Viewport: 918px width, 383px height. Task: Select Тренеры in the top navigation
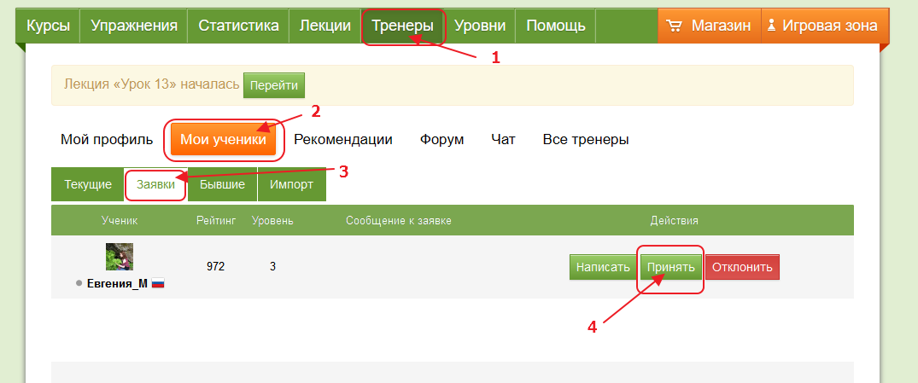click(x=402, y=26)
